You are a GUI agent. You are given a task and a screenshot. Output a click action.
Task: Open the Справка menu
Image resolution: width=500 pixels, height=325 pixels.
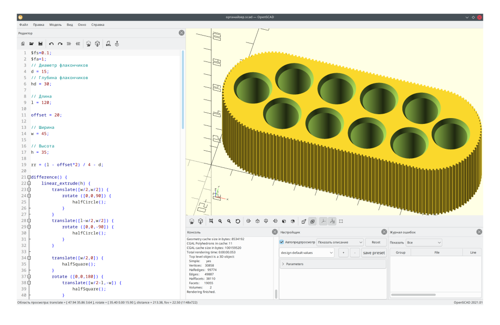98,24
